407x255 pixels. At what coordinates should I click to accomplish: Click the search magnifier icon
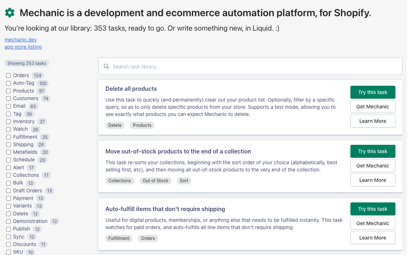[106, 67]
